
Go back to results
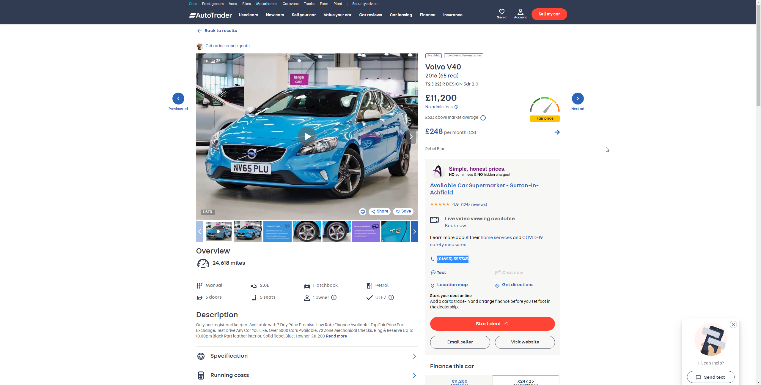(x=217, y=31)
